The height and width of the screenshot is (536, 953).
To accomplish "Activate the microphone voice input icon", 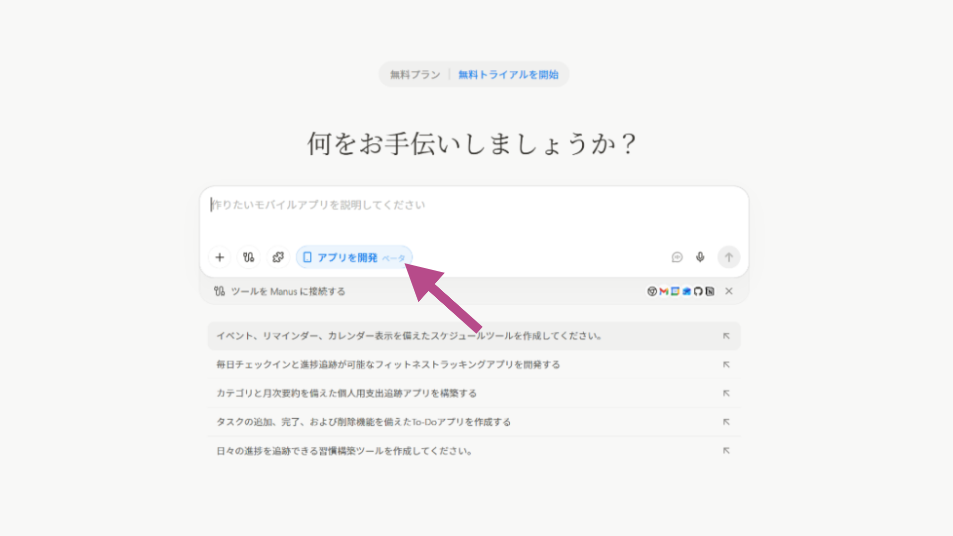I will 700,257.
